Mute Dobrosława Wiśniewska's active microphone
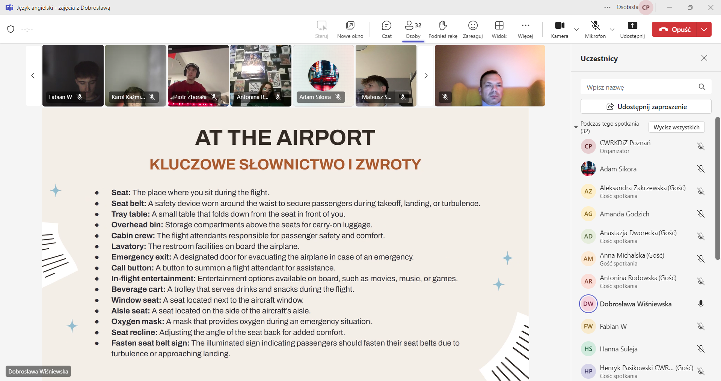 pyautogui.click(x=701, y=304)
